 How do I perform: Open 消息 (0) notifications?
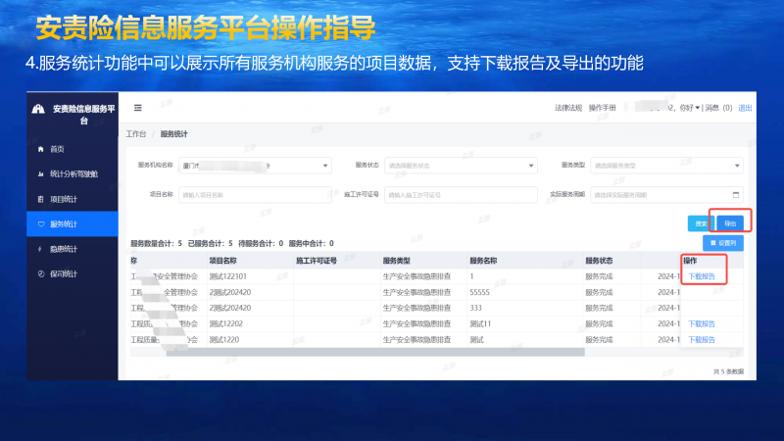(x=718, y=108)
